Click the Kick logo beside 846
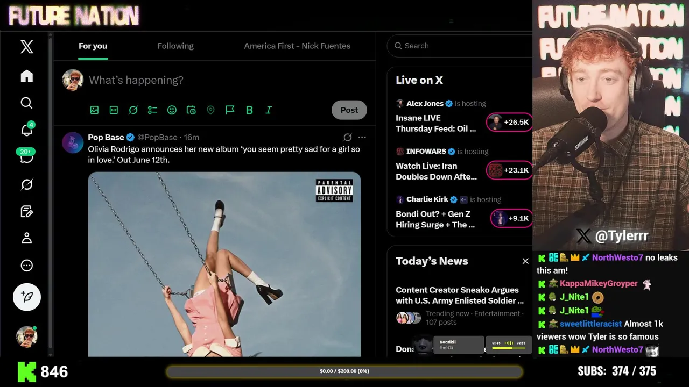Viewport: 689px width, 387px height. pyautogui.click(x=27, y=371)
